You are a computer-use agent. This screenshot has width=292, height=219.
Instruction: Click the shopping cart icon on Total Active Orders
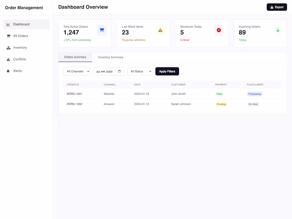click(102, 30)
